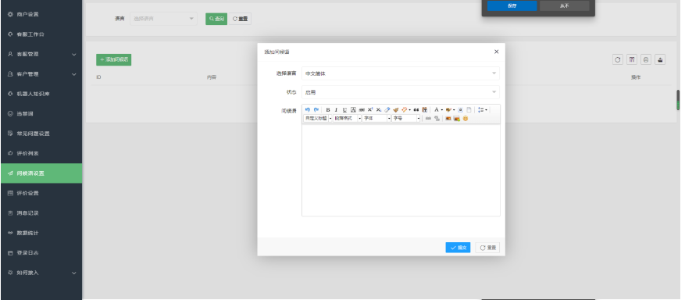The height and width of the screenshot is (300, 685).
Task: Remove hyperlink with the unlink icon
Action: (x=437, y=118)
